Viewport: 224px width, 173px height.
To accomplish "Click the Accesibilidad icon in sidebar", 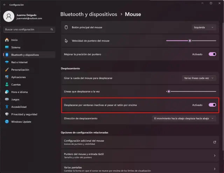I will (x=7, y=107).
